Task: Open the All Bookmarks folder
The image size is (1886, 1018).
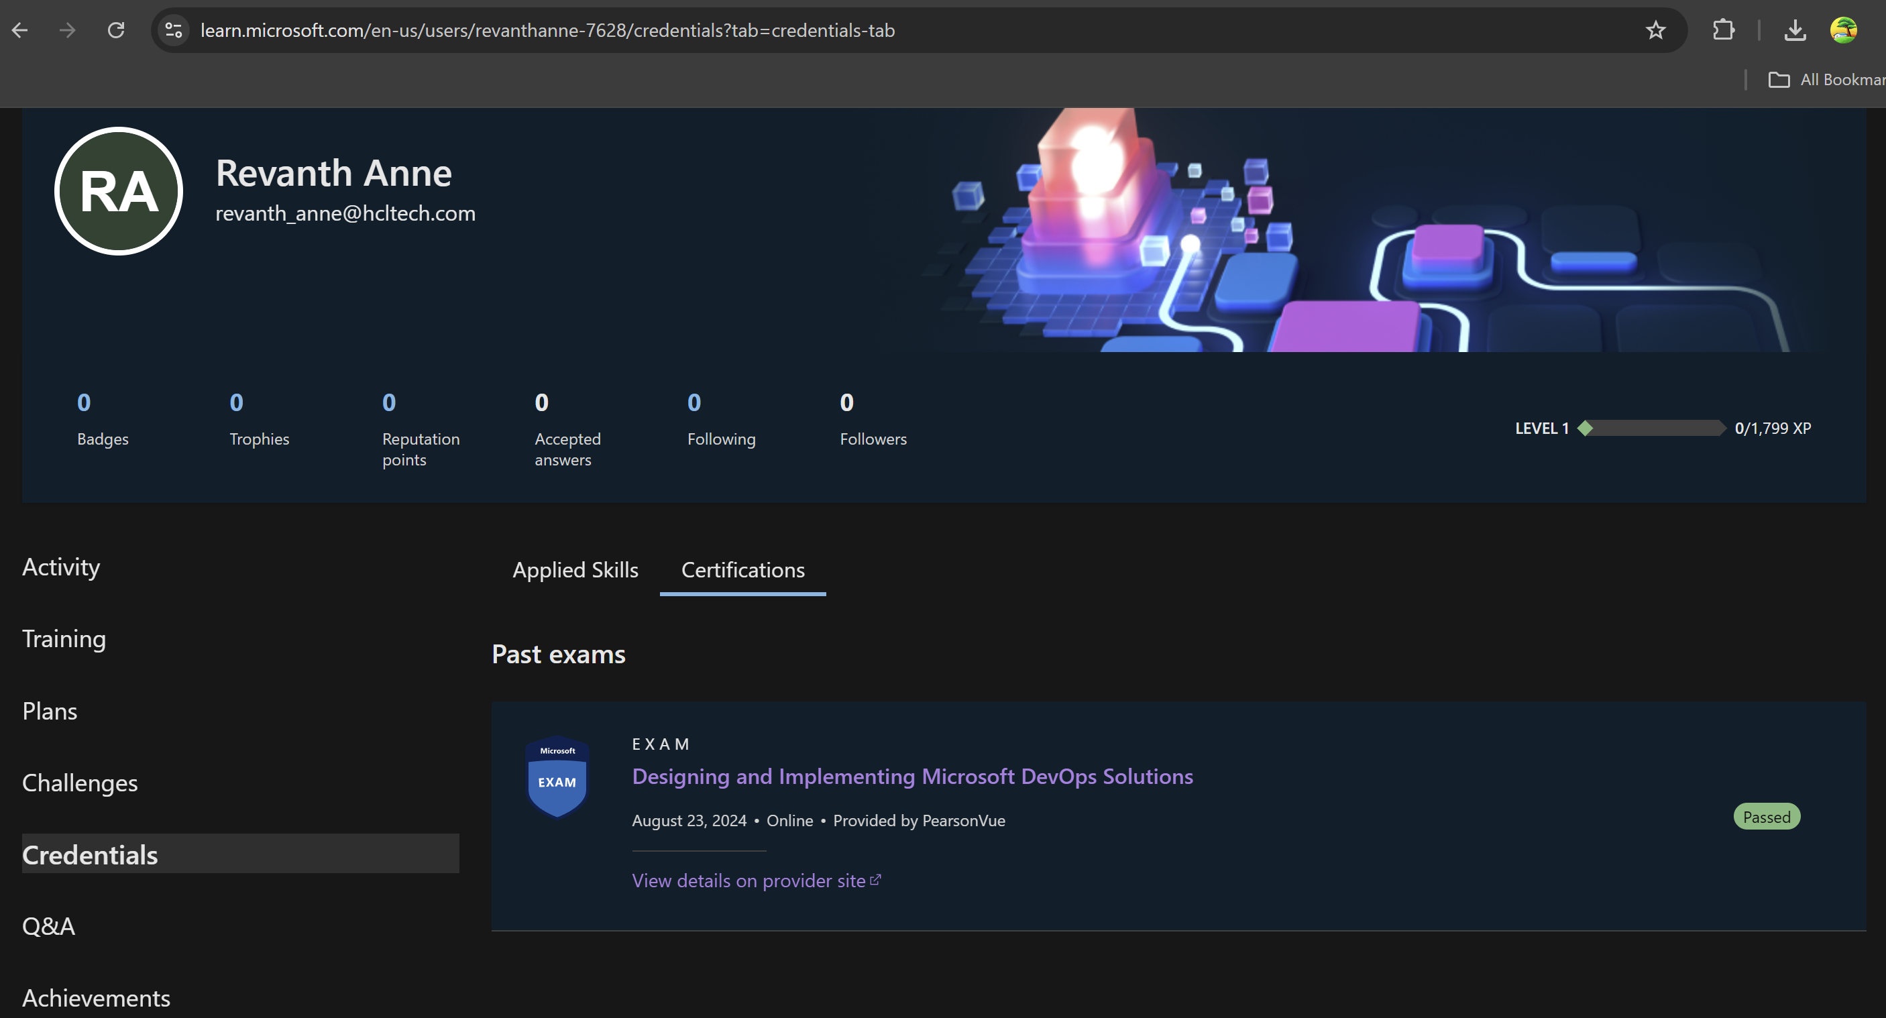Action: [x=1826, y=79]
